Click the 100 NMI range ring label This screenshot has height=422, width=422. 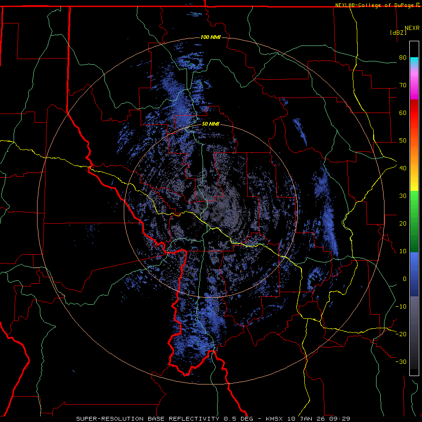211,37
